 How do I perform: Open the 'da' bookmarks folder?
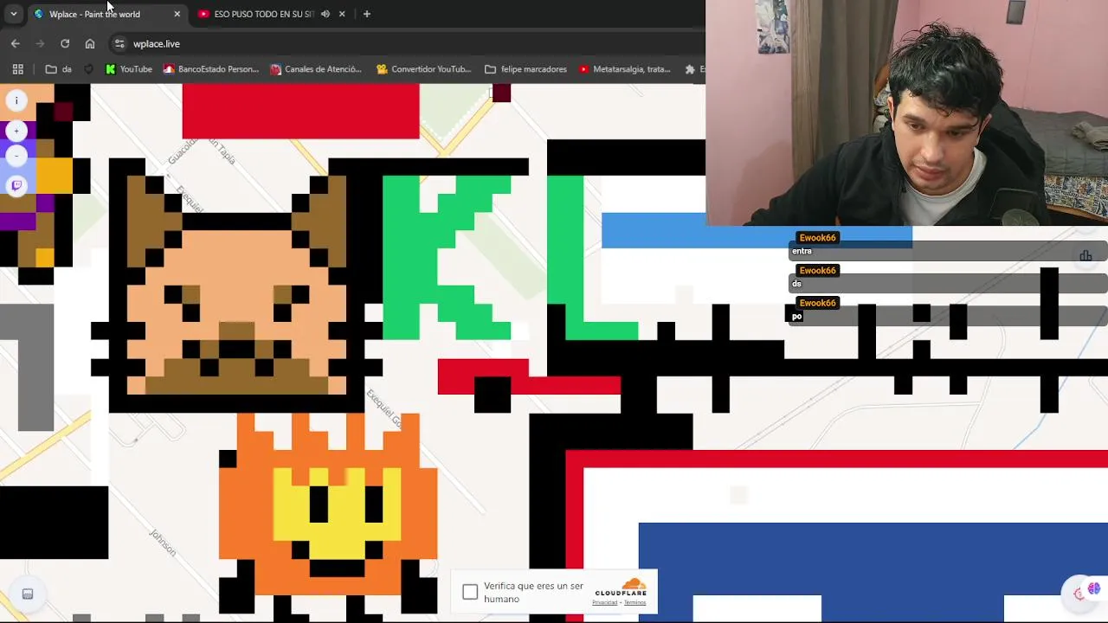pyautogui.click(x=58, y=69)
